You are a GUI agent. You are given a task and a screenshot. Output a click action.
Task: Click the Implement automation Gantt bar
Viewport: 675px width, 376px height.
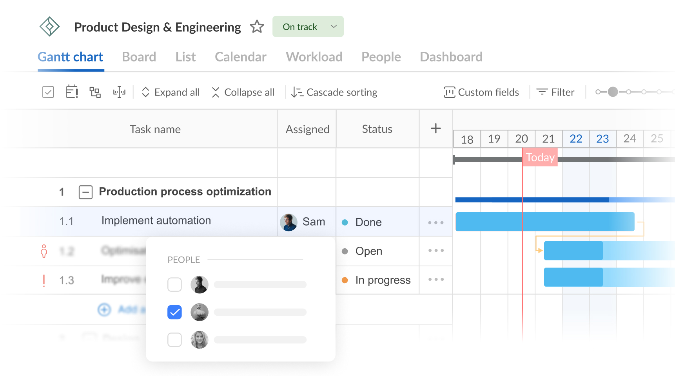[544, 222]
